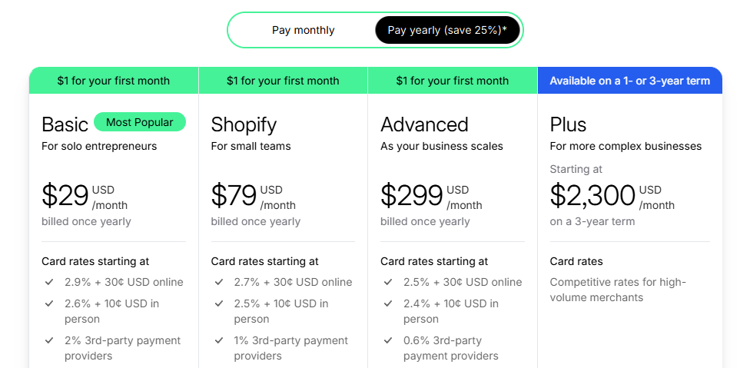This screenshot has height=368, width=750.
Task: Click Shopify plan's $1 first month banner
Action: click(283, 81)
